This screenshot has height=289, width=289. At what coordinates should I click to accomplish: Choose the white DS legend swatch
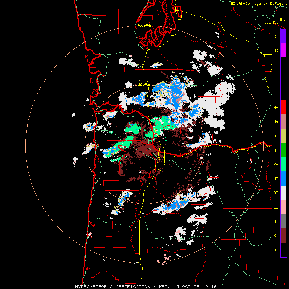[x=284, y=193]
